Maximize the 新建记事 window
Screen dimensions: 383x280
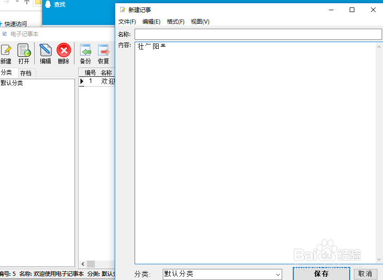click(x=352, y=10)
